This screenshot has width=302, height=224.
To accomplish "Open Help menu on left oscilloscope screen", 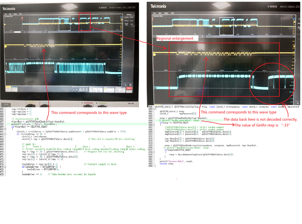I will click(20, 14).
